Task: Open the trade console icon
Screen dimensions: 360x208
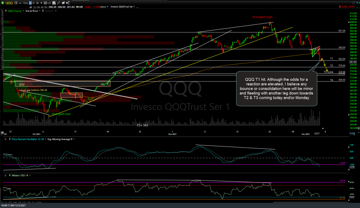Action: [x=45, y=3]
